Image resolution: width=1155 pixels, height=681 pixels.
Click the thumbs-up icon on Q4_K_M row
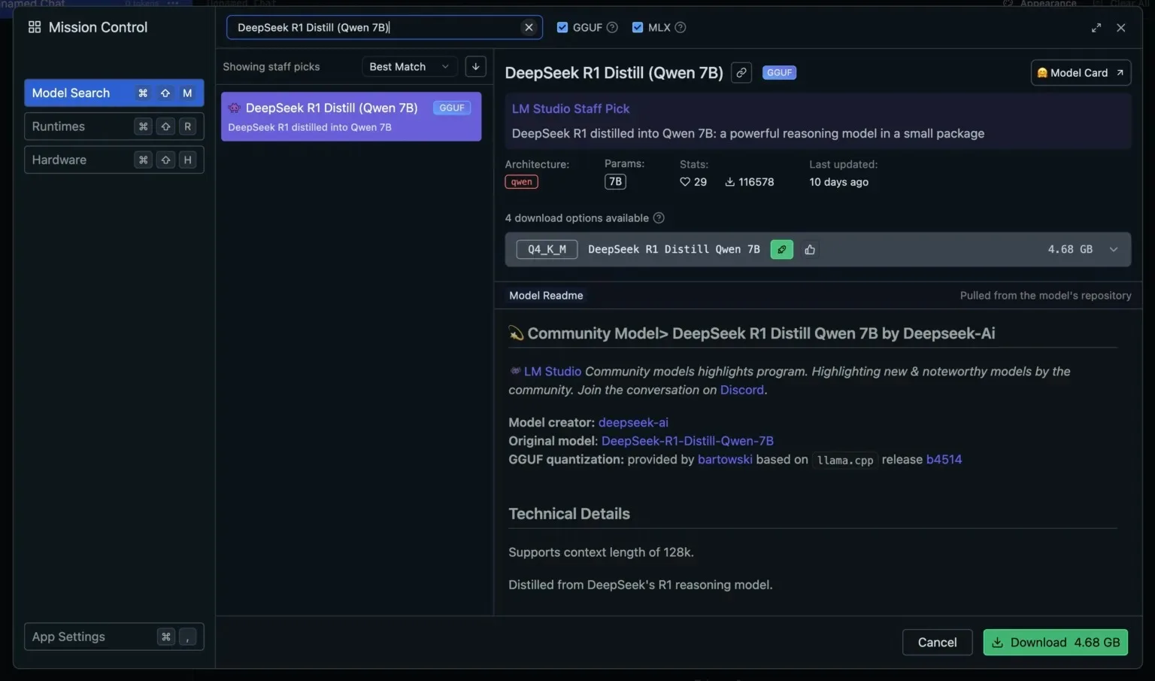pyautogui.click(x=810, y=250)
